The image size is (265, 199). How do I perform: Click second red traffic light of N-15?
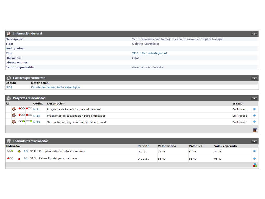pos(29,115)
